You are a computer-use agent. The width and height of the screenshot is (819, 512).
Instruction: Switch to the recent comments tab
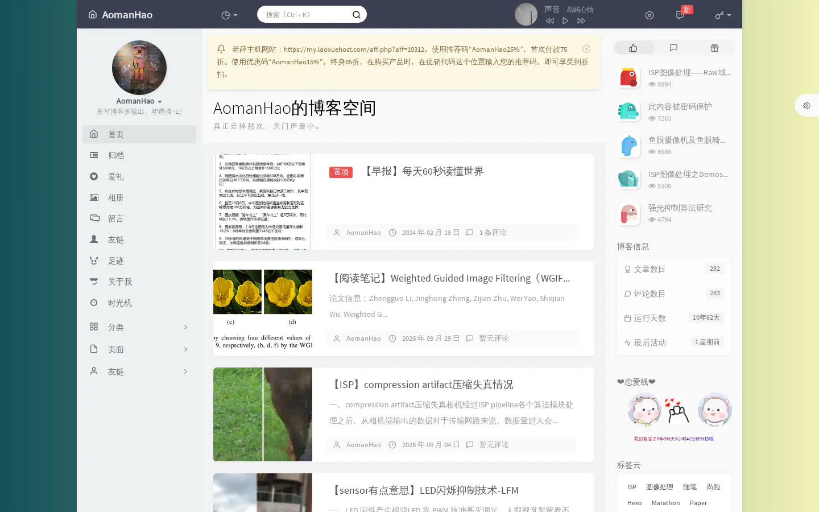point(673,48)
